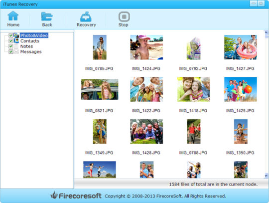Select the IMG_0821.JPG photo thumbnail
Screen dimensions: 269x203
[x=100, y=89]
